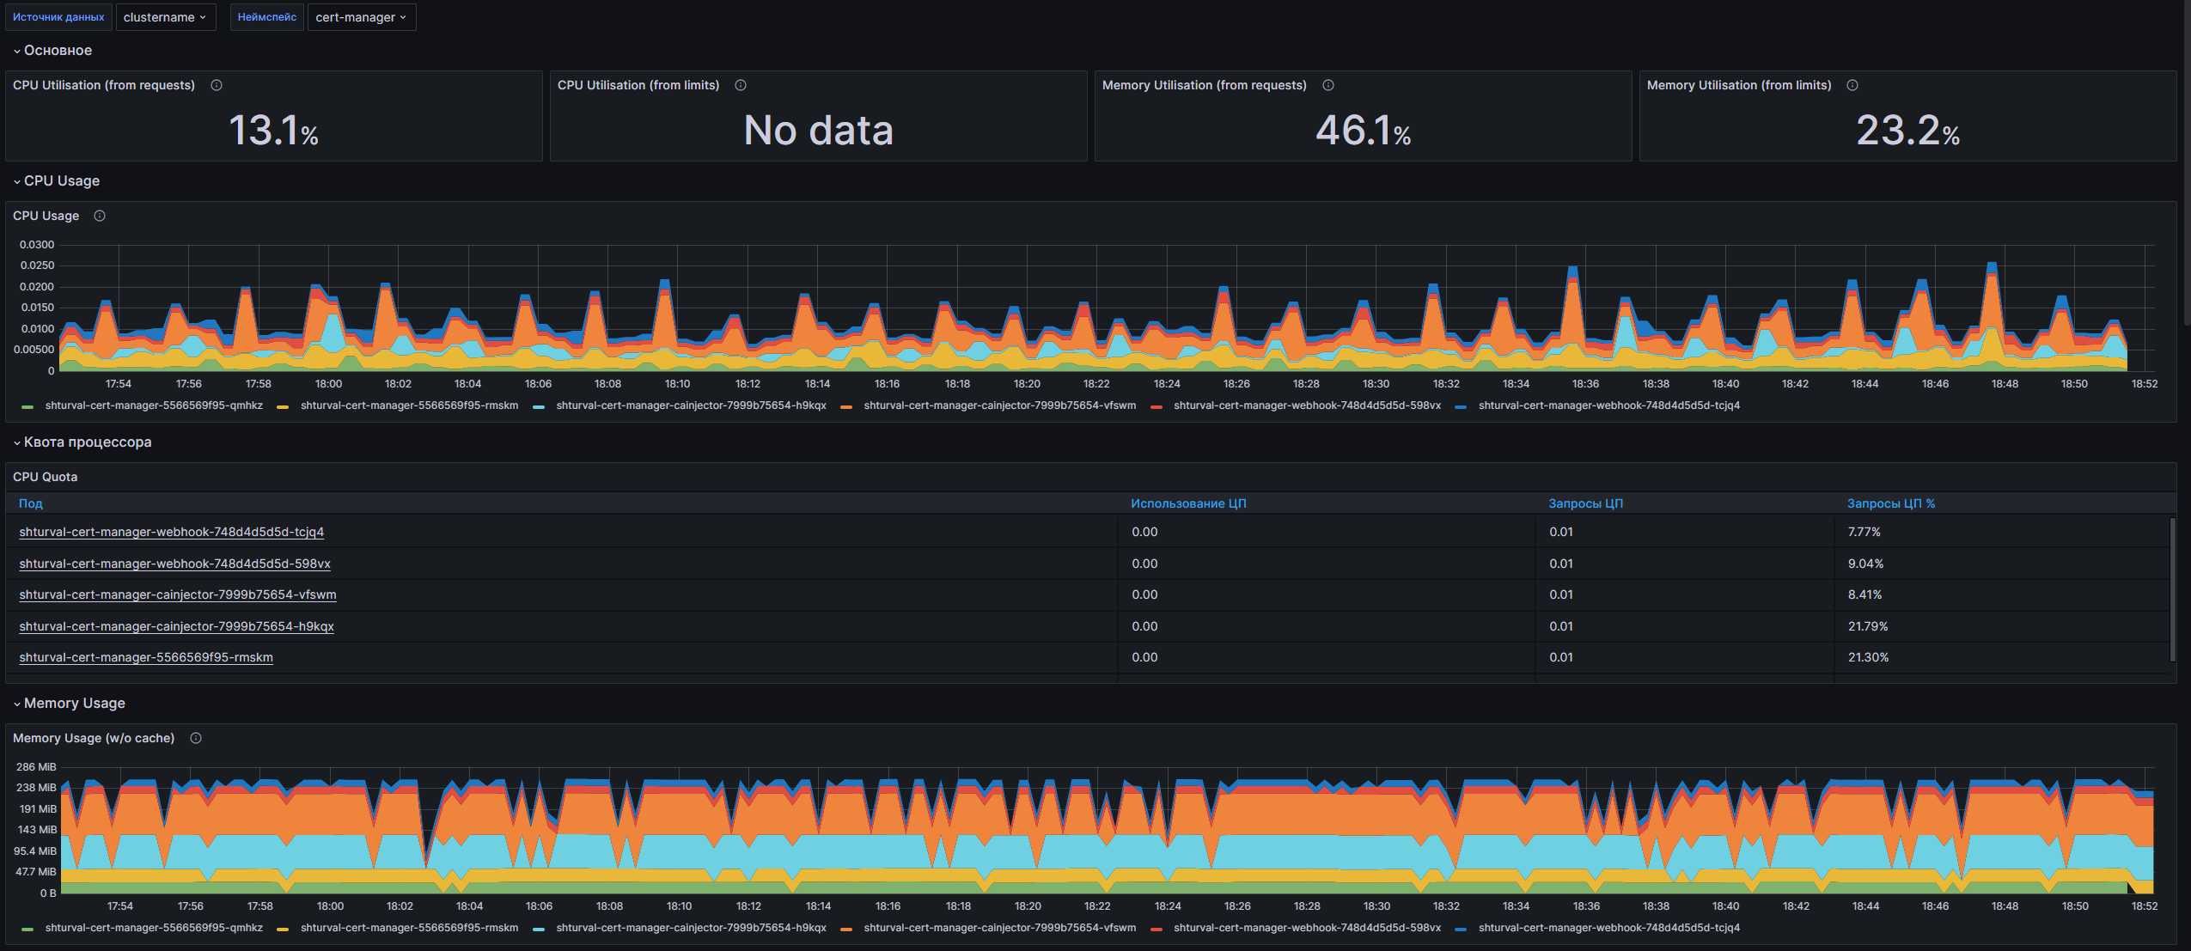Toggle qmhkz series in CPU Usage legend
The height and width of the screenshot is (951, 2191).
click(x=153, y=405)
